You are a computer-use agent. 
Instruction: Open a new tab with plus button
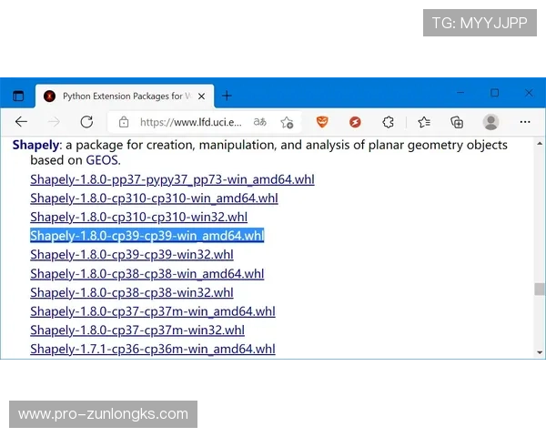pyautogui.click(x=227, y=96)
